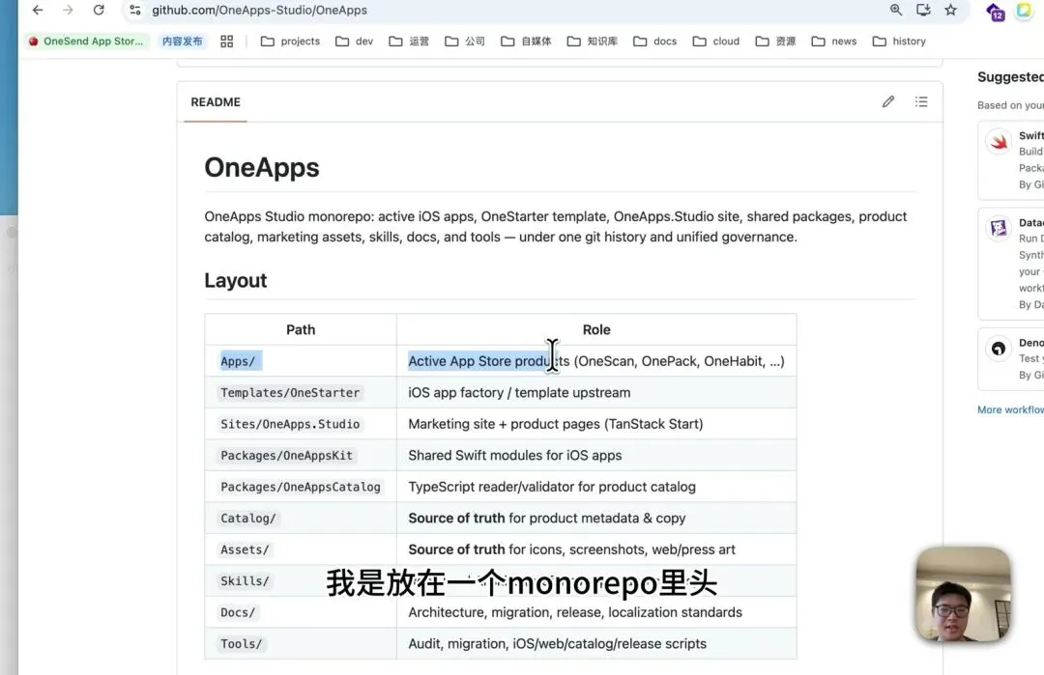The width and height of the screenshot is (1044, 675).
Task: Open README outline list icon
Action: coord(921,101)
